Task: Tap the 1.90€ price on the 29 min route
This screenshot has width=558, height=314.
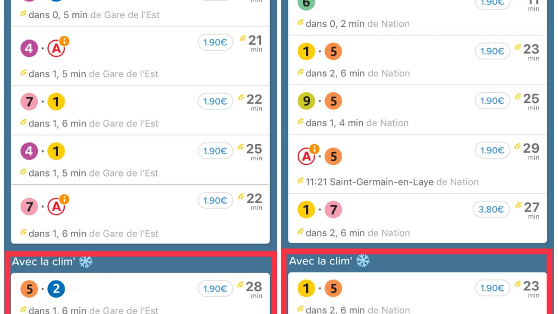Action: 492,151
